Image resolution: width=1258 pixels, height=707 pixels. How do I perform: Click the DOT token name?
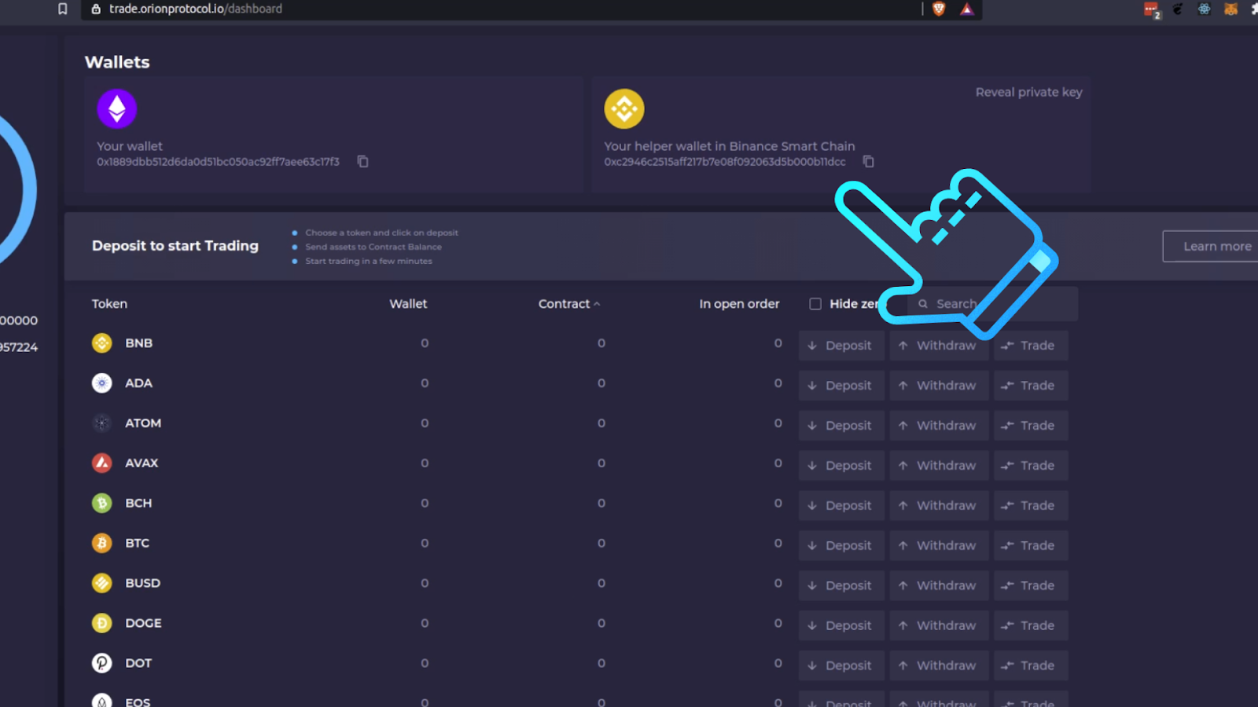pyautogui.click(x=138, y=664)
